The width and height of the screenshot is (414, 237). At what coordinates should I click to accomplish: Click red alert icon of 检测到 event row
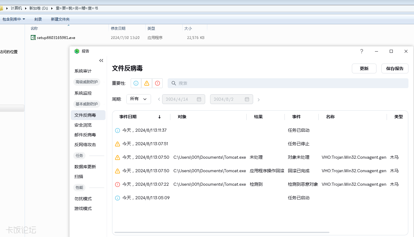coord(117,185)
